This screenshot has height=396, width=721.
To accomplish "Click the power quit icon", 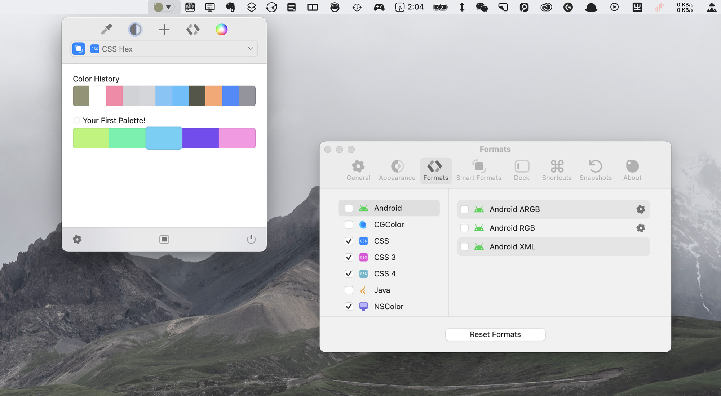I will [x=251, y=240].
